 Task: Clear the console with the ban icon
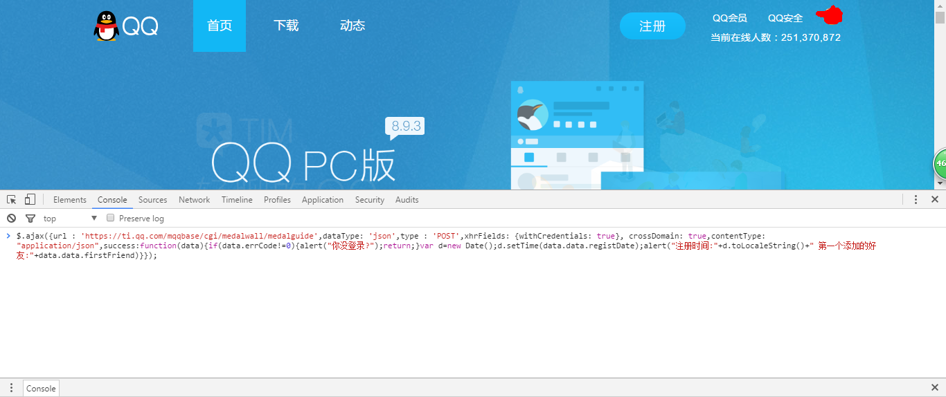tap(11, 218)
